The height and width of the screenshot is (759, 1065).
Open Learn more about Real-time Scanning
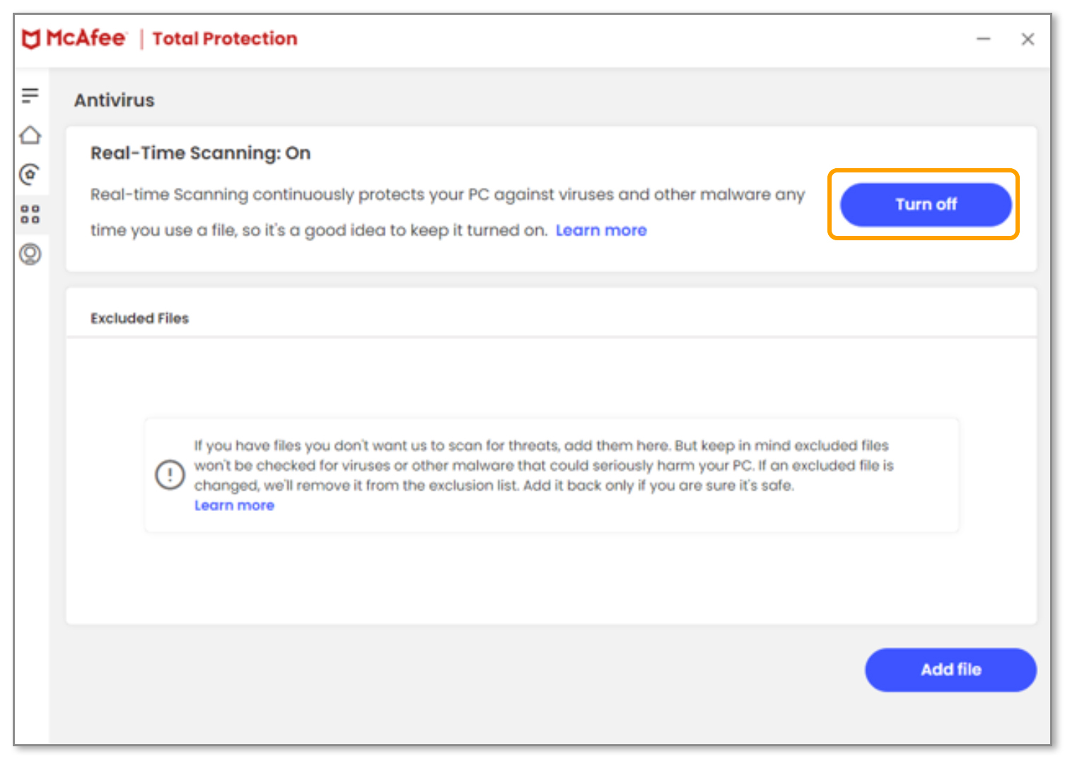click(x=600, y=230)
